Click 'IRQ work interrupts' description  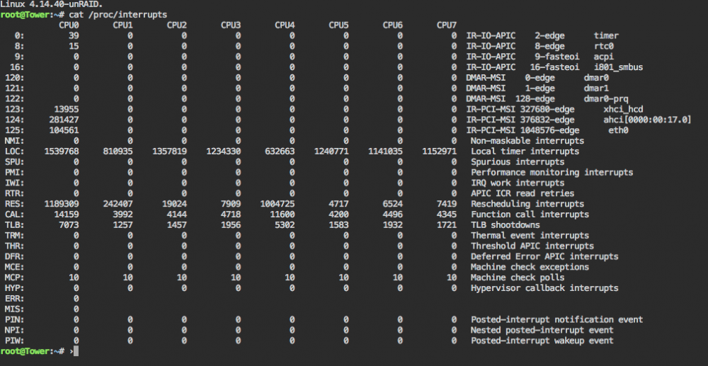pyautogui.click(x=518, y=183)
